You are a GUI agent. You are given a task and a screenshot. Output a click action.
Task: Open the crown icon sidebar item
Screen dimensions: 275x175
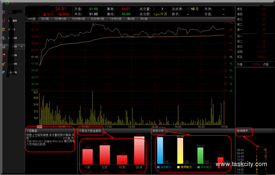(x=4, y=29)
